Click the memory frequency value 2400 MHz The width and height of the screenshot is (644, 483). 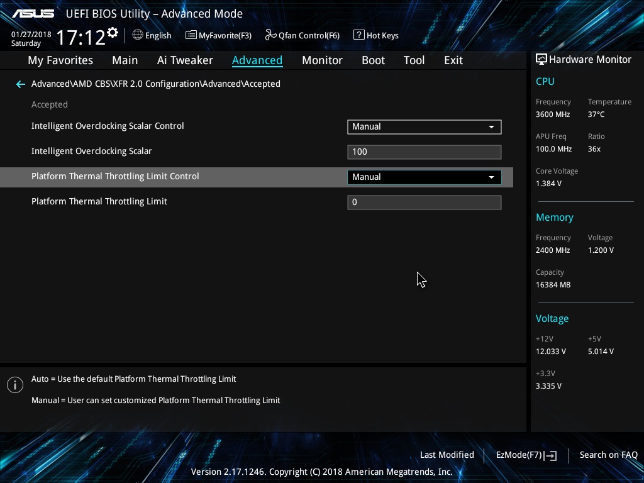pos(552,250)
